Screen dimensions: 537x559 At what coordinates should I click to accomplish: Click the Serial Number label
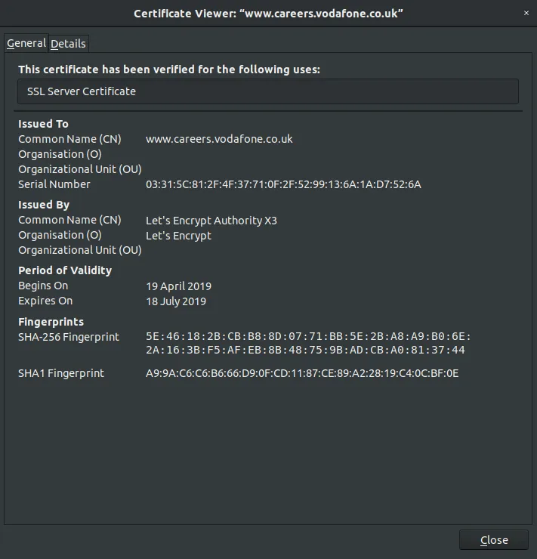coord(54,184)
